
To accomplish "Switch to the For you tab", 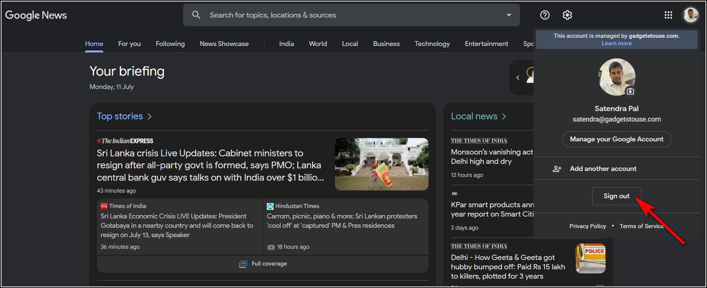I will (129, 44).
